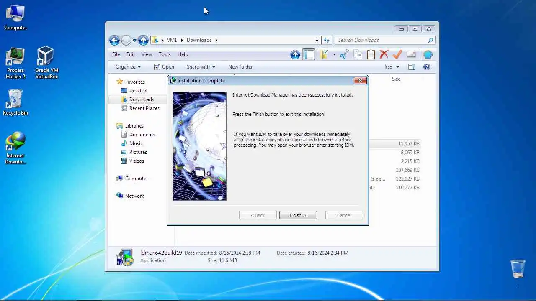Viewport: 536px width, 301px height.
Task: Click the Explorer help question mark icon
Action: point(427,67)
